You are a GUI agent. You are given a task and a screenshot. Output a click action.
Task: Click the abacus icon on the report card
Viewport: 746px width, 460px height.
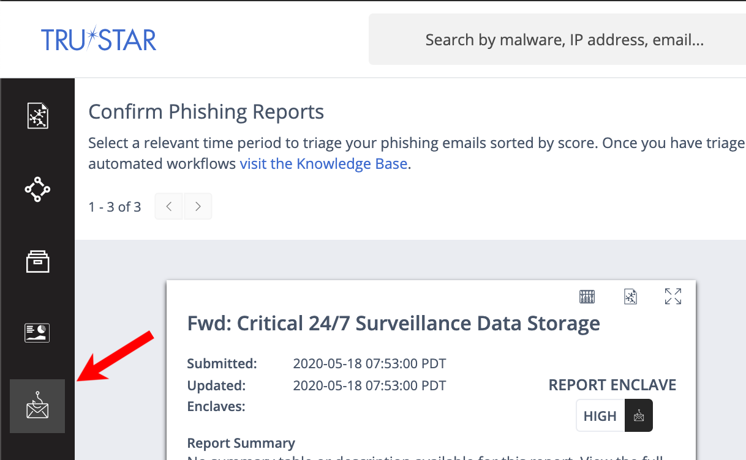(587, 297)
